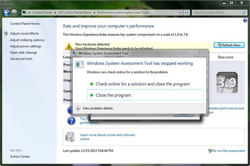250x166 pixels.
Task: Go back with the blue Back arrow
Action: click(x=6, y=12)
